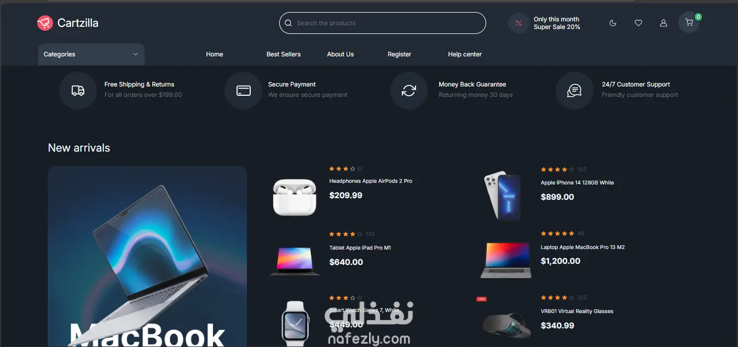The height and width of the screenshot is (347, 738).
Task: Open the shopping cart icon
Action: pos(689,23)
